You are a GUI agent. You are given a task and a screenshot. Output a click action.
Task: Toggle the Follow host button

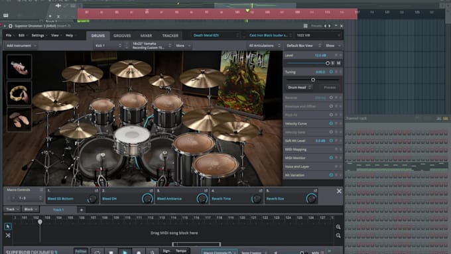(x=80, y=251)
